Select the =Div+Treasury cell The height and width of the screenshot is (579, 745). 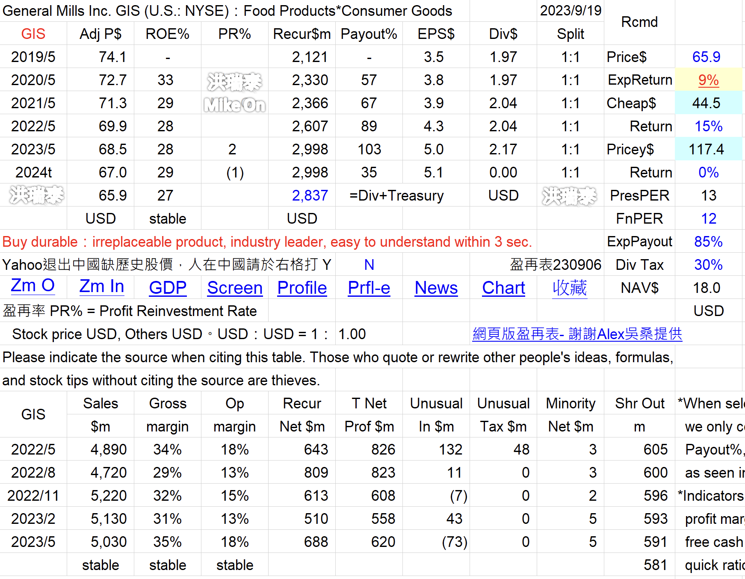pos(396,195)
